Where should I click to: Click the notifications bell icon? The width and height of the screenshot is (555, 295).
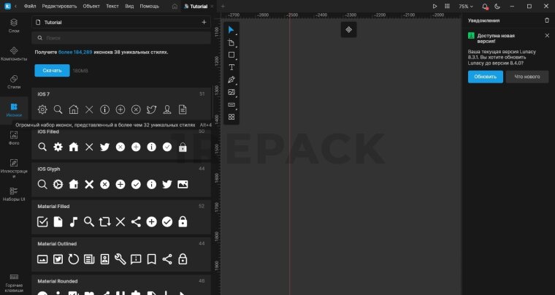[x=484, y=6]
